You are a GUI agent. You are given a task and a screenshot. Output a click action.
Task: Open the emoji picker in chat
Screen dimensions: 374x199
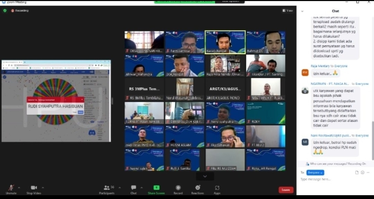pos(363,172)
